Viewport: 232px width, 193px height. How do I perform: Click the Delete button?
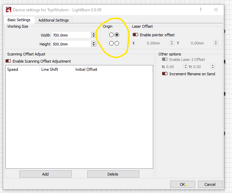coord(113,174)
